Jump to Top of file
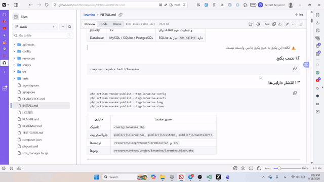Viewport: 324px width, 182px height. click(299, 15)
